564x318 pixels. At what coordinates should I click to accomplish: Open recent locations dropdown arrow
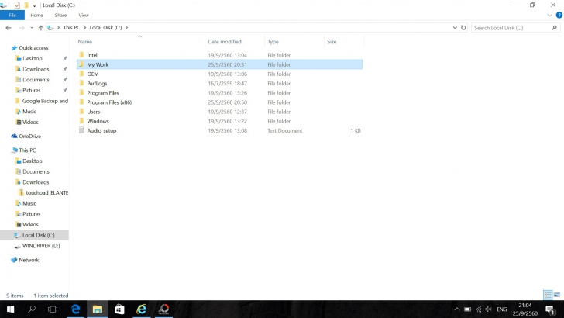[x=32, y=28]
